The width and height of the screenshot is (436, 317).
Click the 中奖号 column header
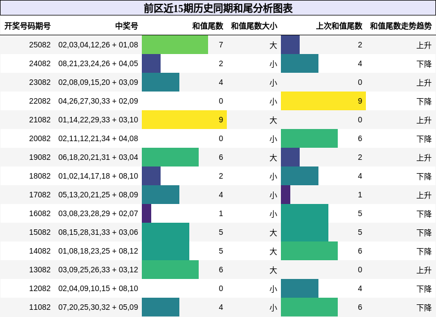coord(127,26)
